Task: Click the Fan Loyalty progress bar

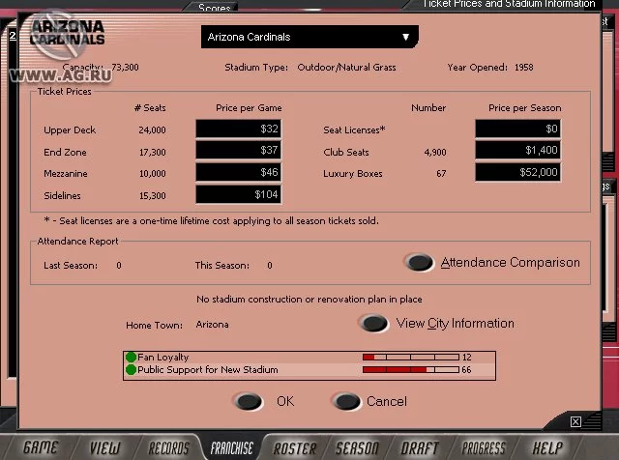Action: click(x=410, y=357)
